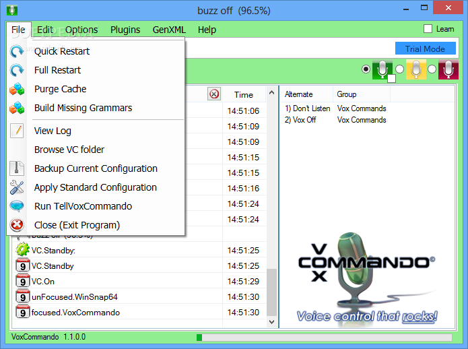468x349 pixels.
Task: Click 'focused.VoxCommando' history entry
Action: 75,312
